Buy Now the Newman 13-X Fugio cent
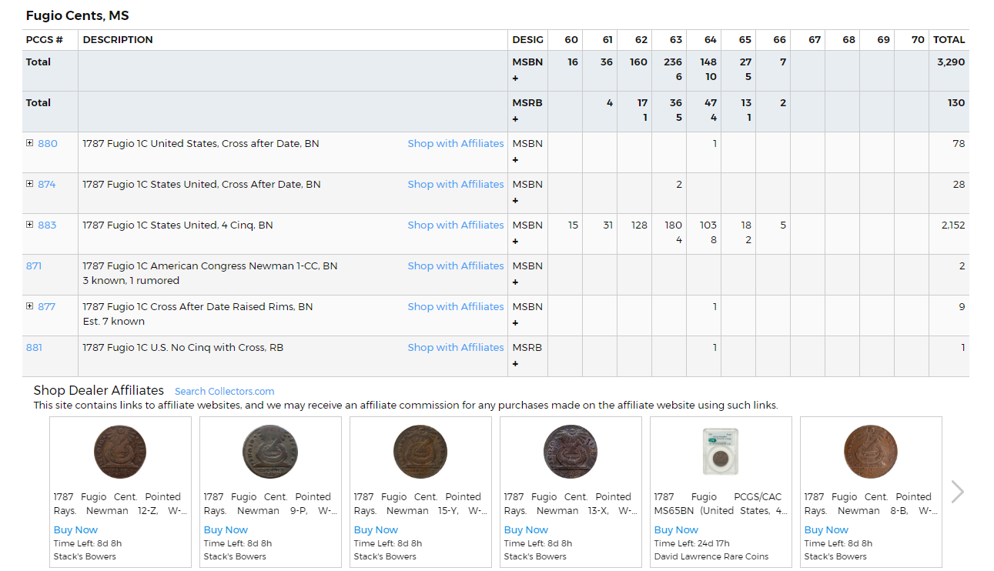This screenshot has width=994, height=571. (526, 530)
